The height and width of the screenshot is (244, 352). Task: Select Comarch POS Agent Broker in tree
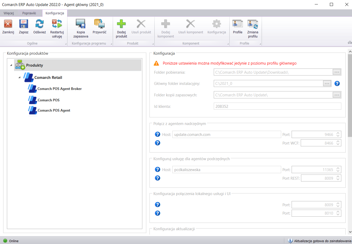(x=60, y=89)
